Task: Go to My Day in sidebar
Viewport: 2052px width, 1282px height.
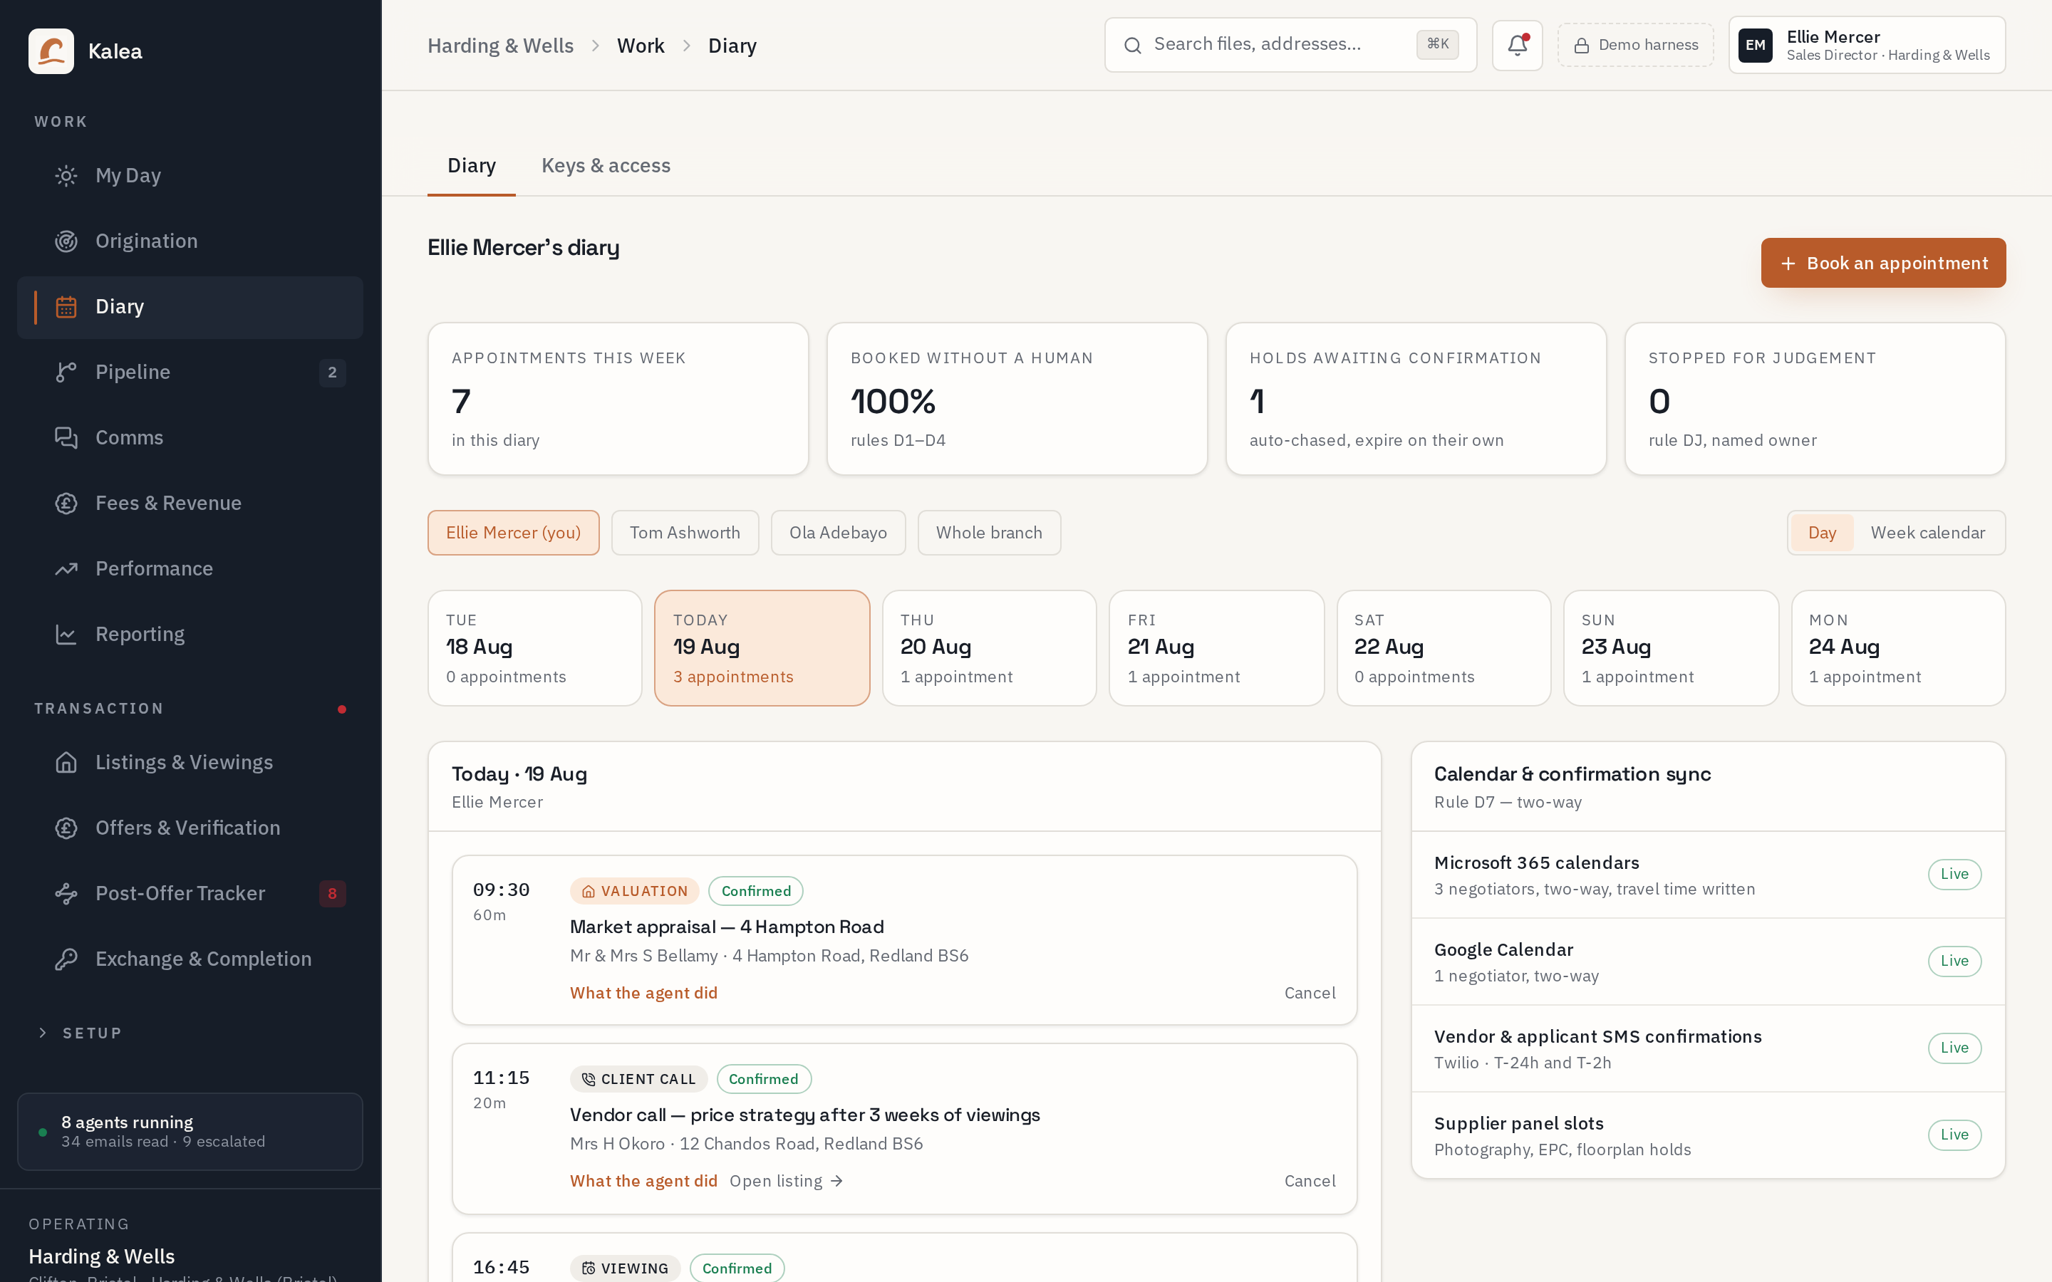Action: [x=190, y=175]
